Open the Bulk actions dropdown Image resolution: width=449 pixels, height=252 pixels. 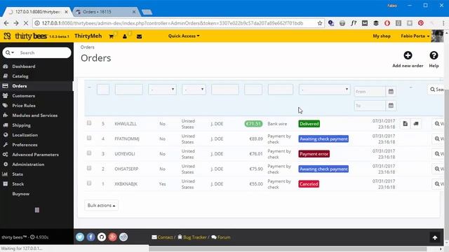tap(101, 205)
